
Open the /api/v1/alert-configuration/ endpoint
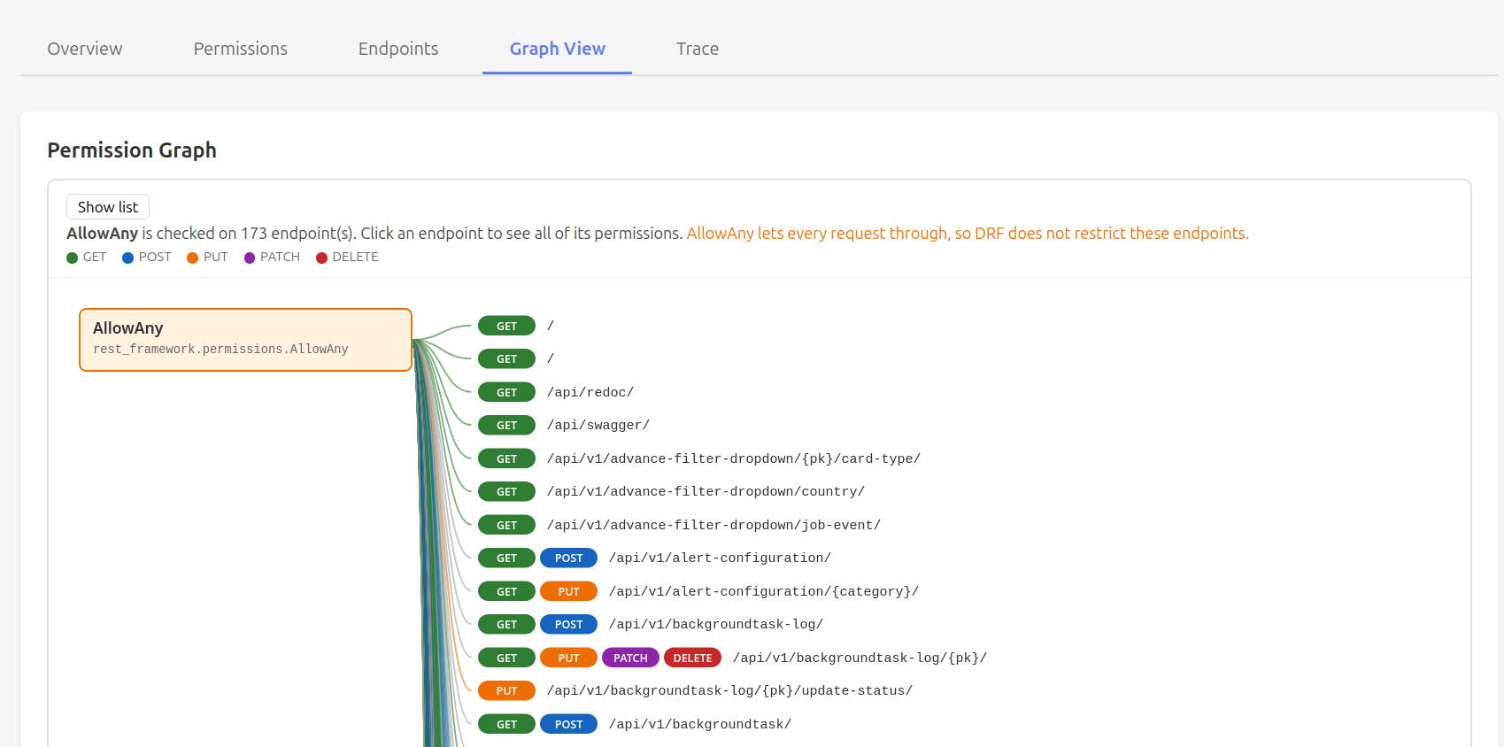720,558
